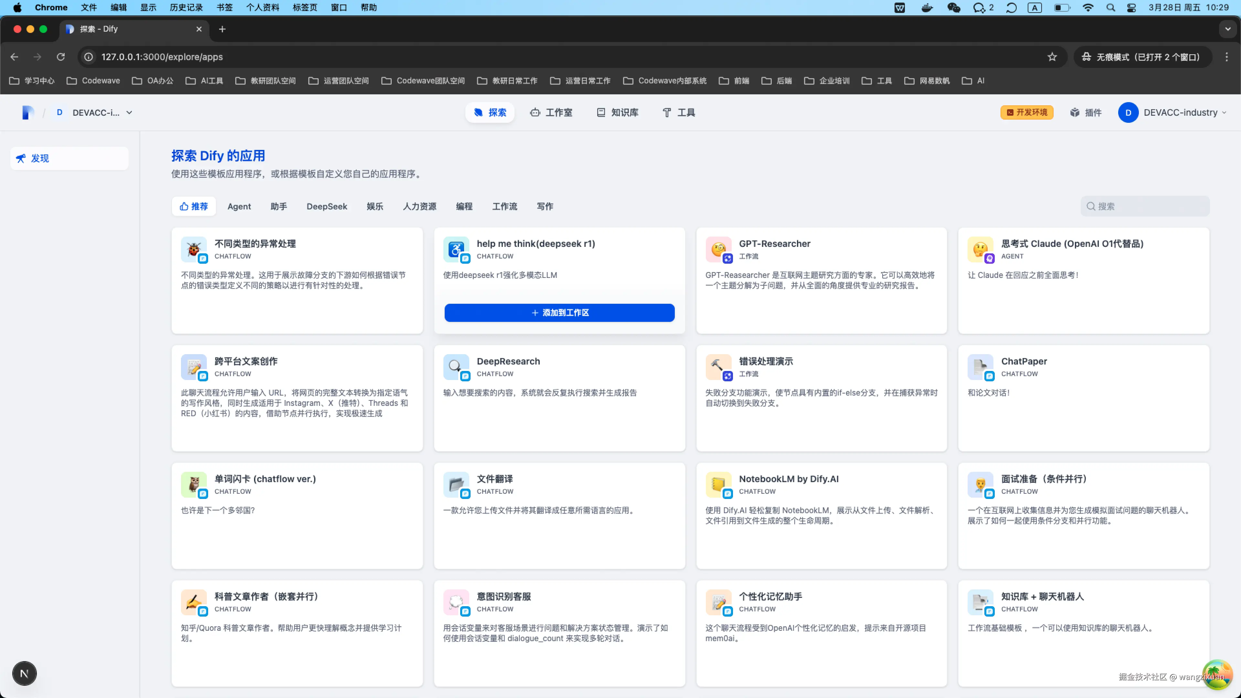Image resolution: width=1241 pixels, height=698 pixels.
Task: Open the 知识库 knowledge tab
Action: [618, 112]
